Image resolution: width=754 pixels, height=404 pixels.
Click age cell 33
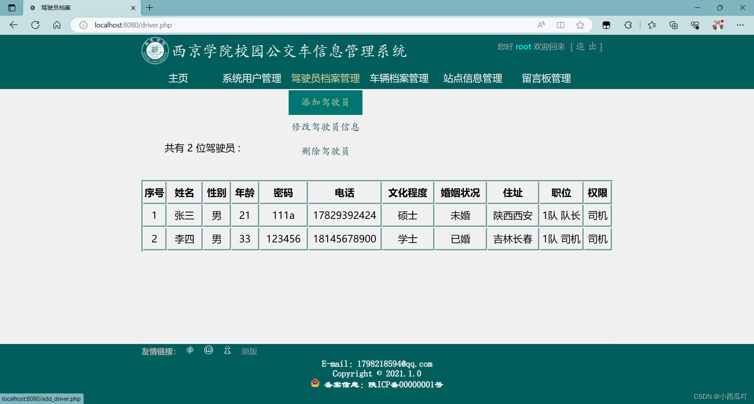(245, 239)
